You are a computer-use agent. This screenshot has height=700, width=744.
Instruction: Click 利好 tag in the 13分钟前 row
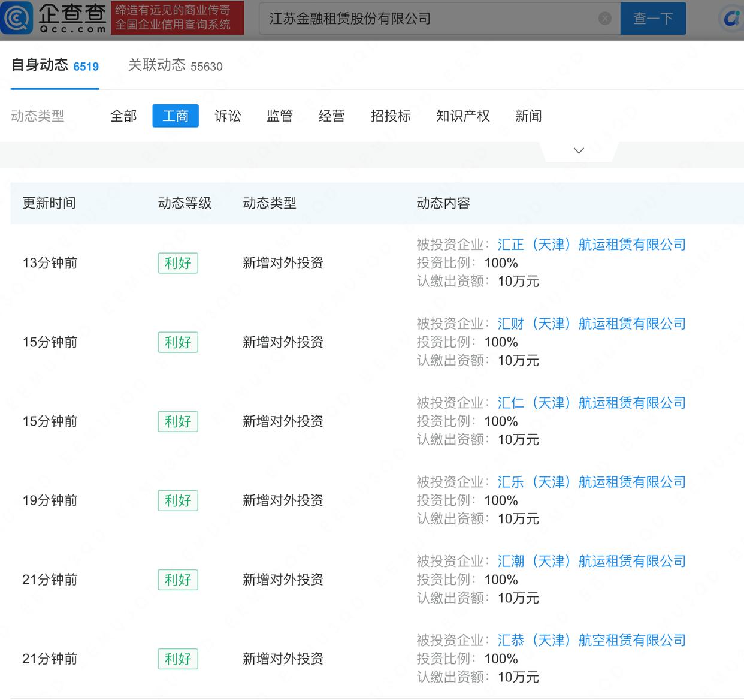tap(178, 263)
